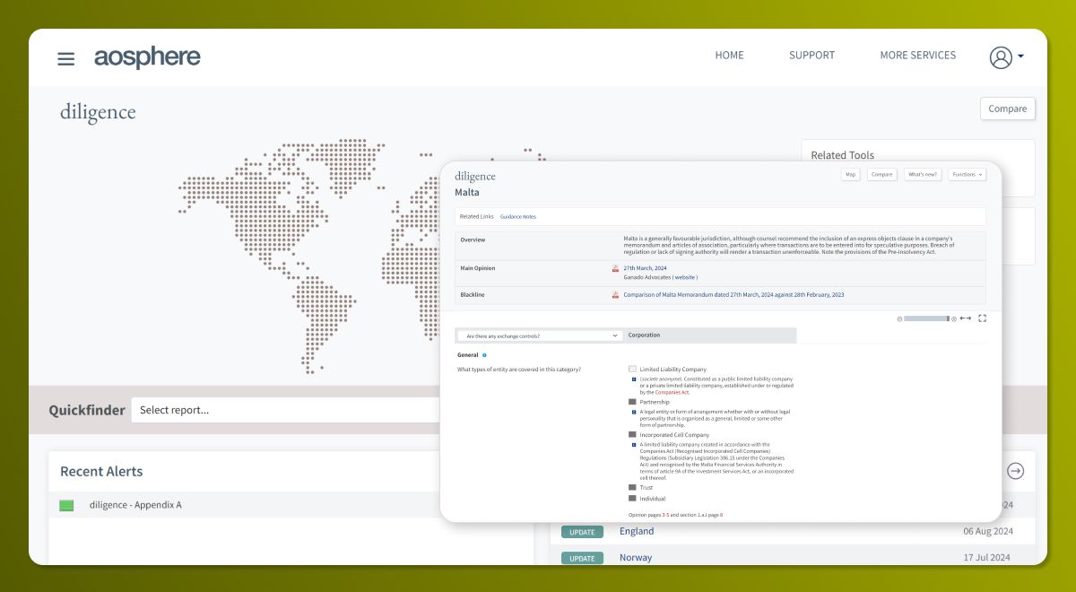This screenshot has width=1076, height=592.
Task: Expand the Functions dropdown
Action: [967, 175]
